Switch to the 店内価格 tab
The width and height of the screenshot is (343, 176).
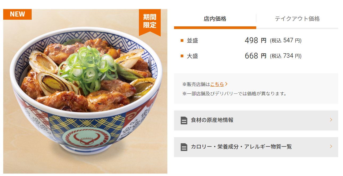215,19
